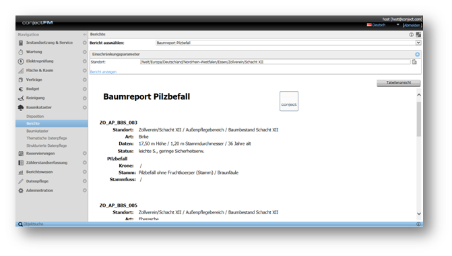Open the Wartung stopwatch icon

(21, 52)
